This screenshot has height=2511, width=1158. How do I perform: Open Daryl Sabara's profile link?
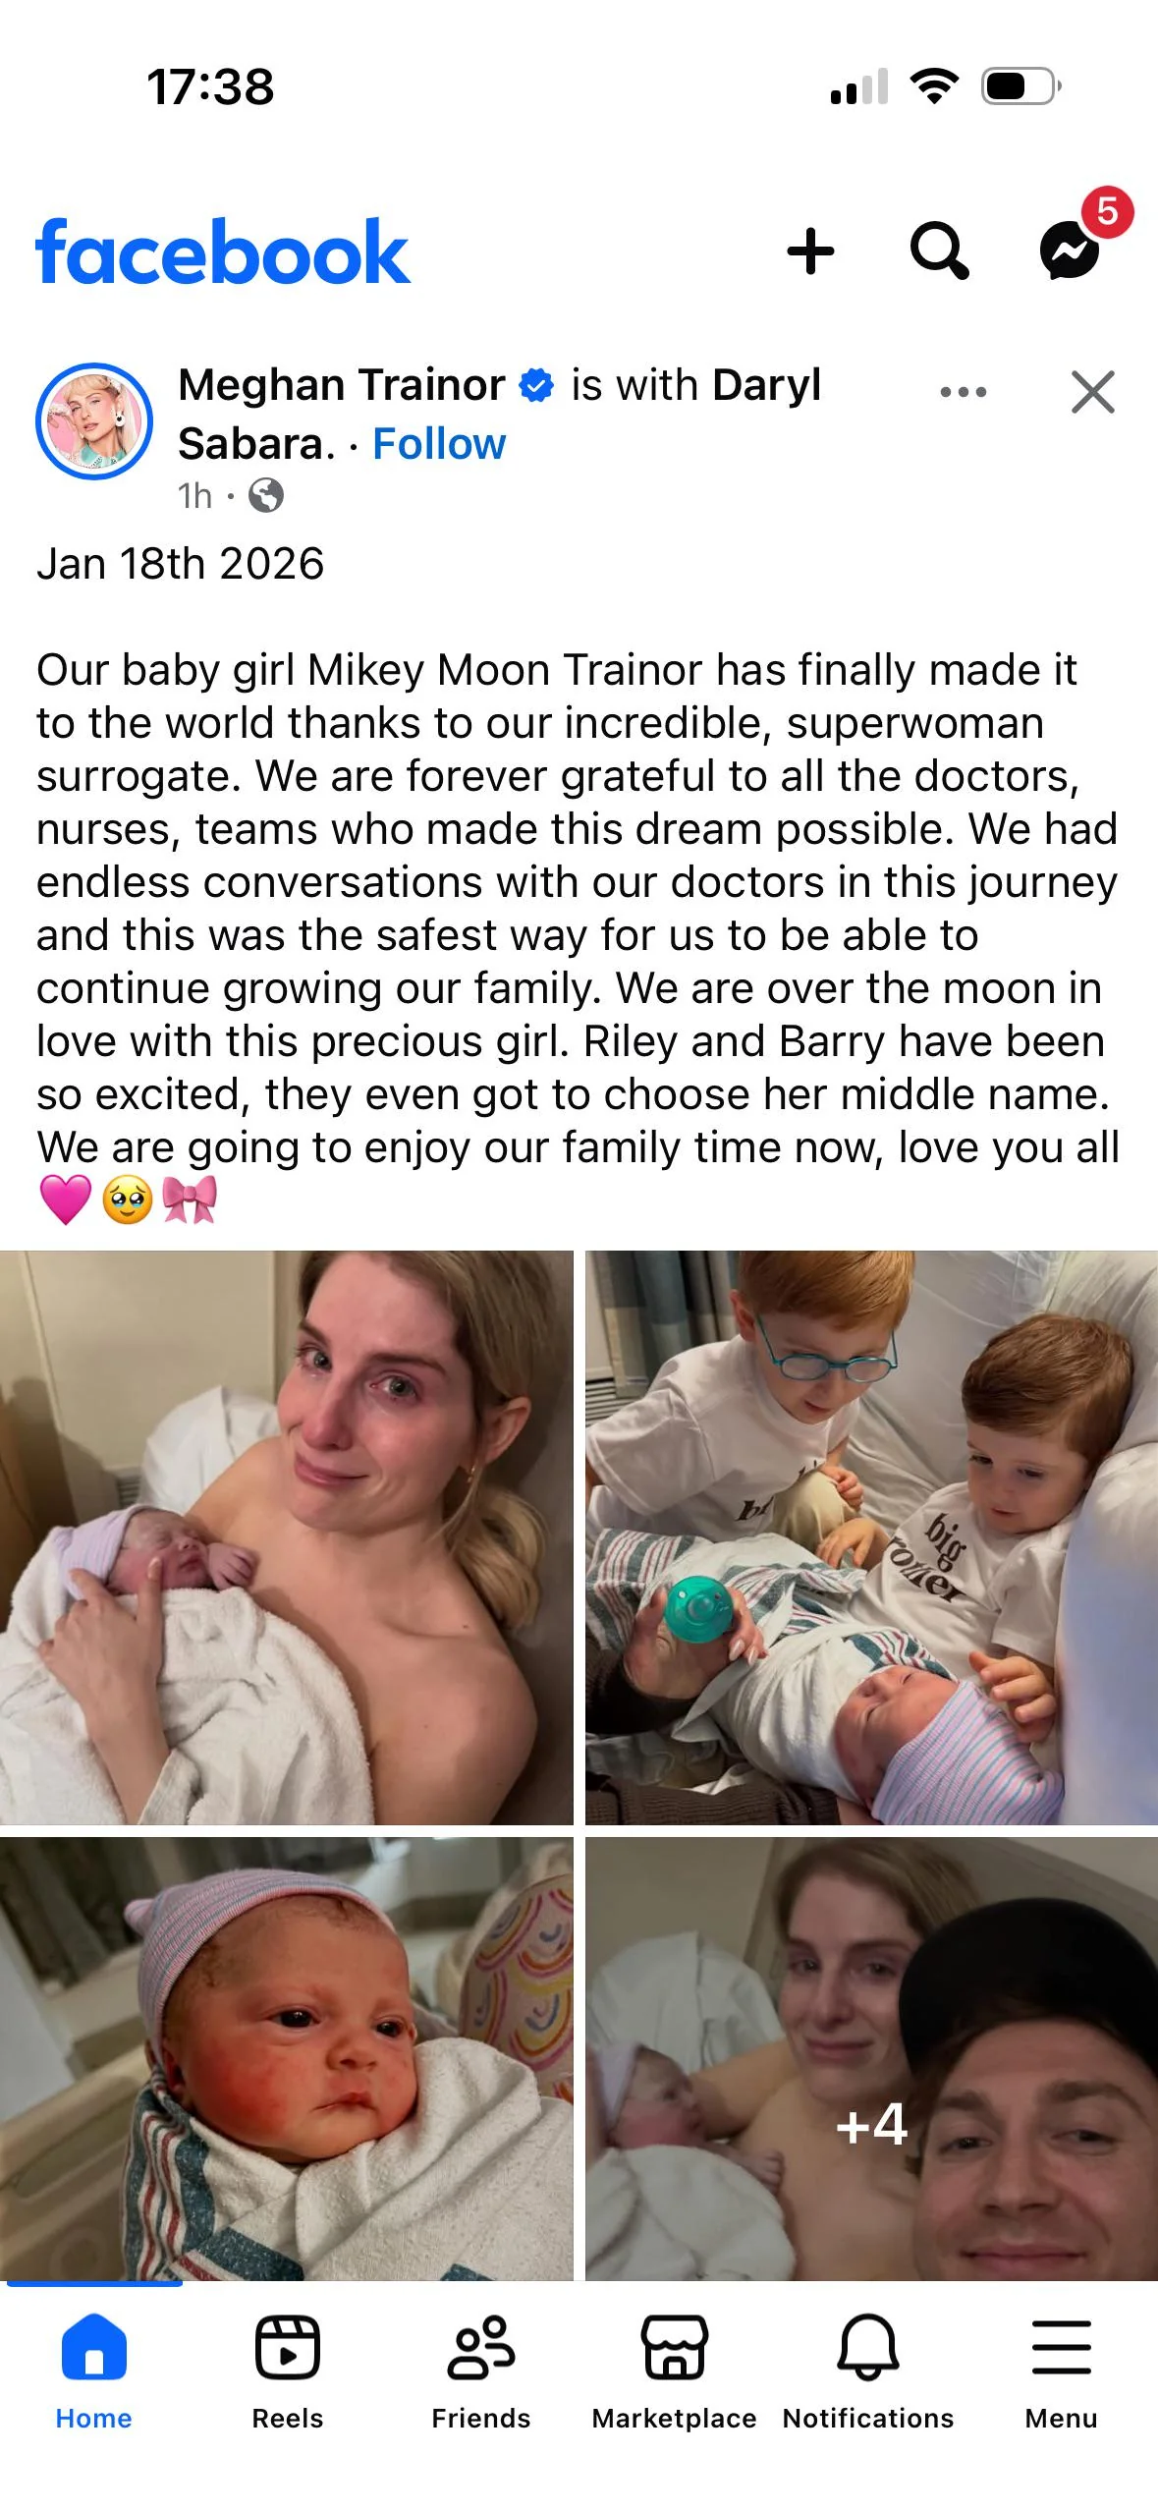pos(499,415)
